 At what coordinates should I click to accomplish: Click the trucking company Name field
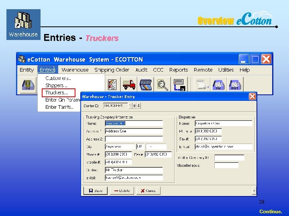[x=134, y=124]
